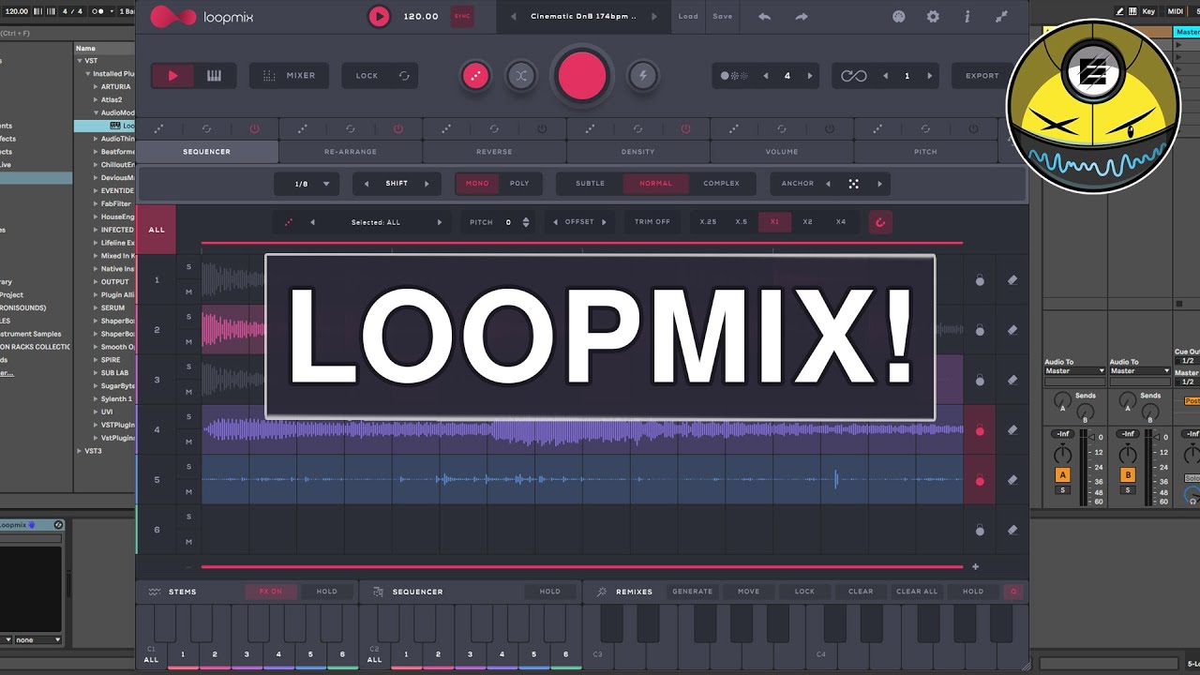Open the RE-ARRANGE tab
Viewport: 1200px width, 675px height.
[x=351, y=152]
